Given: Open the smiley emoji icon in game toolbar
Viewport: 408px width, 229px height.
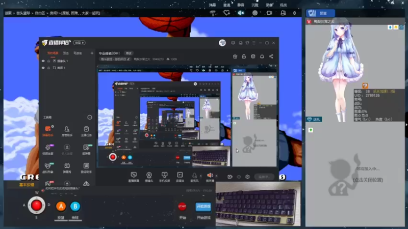Looking at the screenshot, I should click(x=255, y=13).
